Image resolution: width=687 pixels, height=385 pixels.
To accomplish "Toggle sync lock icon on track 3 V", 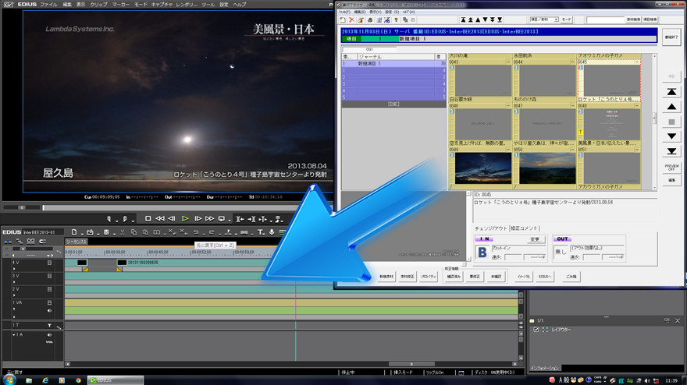I will tap(49, 276).
